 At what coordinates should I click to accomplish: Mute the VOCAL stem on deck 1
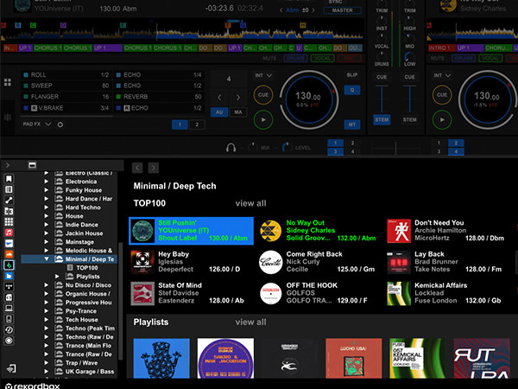[322, 58]
